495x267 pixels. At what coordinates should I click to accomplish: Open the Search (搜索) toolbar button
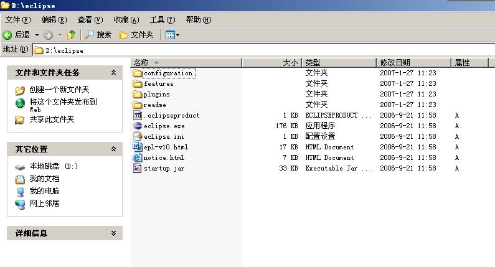[98, 35]
